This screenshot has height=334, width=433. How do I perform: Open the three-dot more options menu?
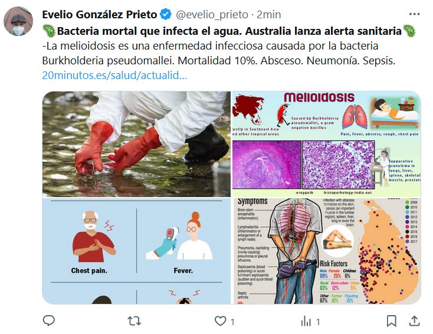pyautogui.click(x=414, y=14)
